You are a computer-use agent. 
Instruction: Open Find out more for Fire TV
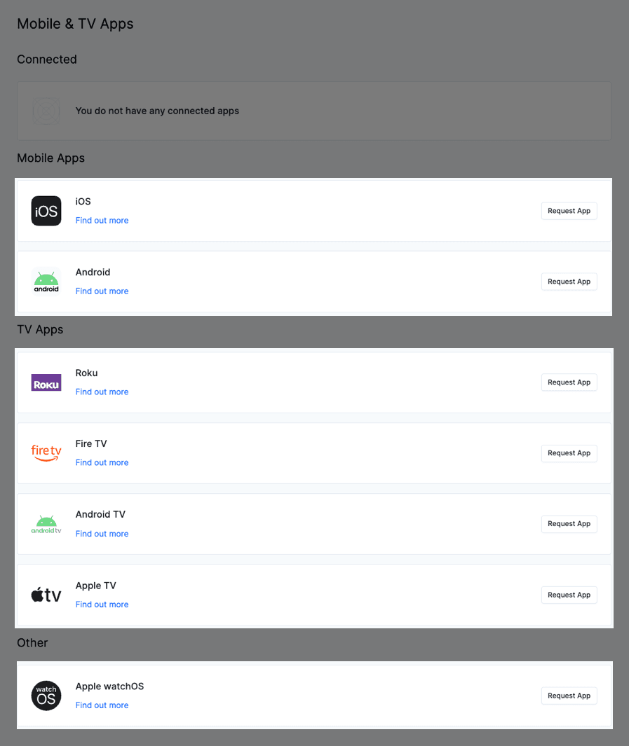pos(102,463)
